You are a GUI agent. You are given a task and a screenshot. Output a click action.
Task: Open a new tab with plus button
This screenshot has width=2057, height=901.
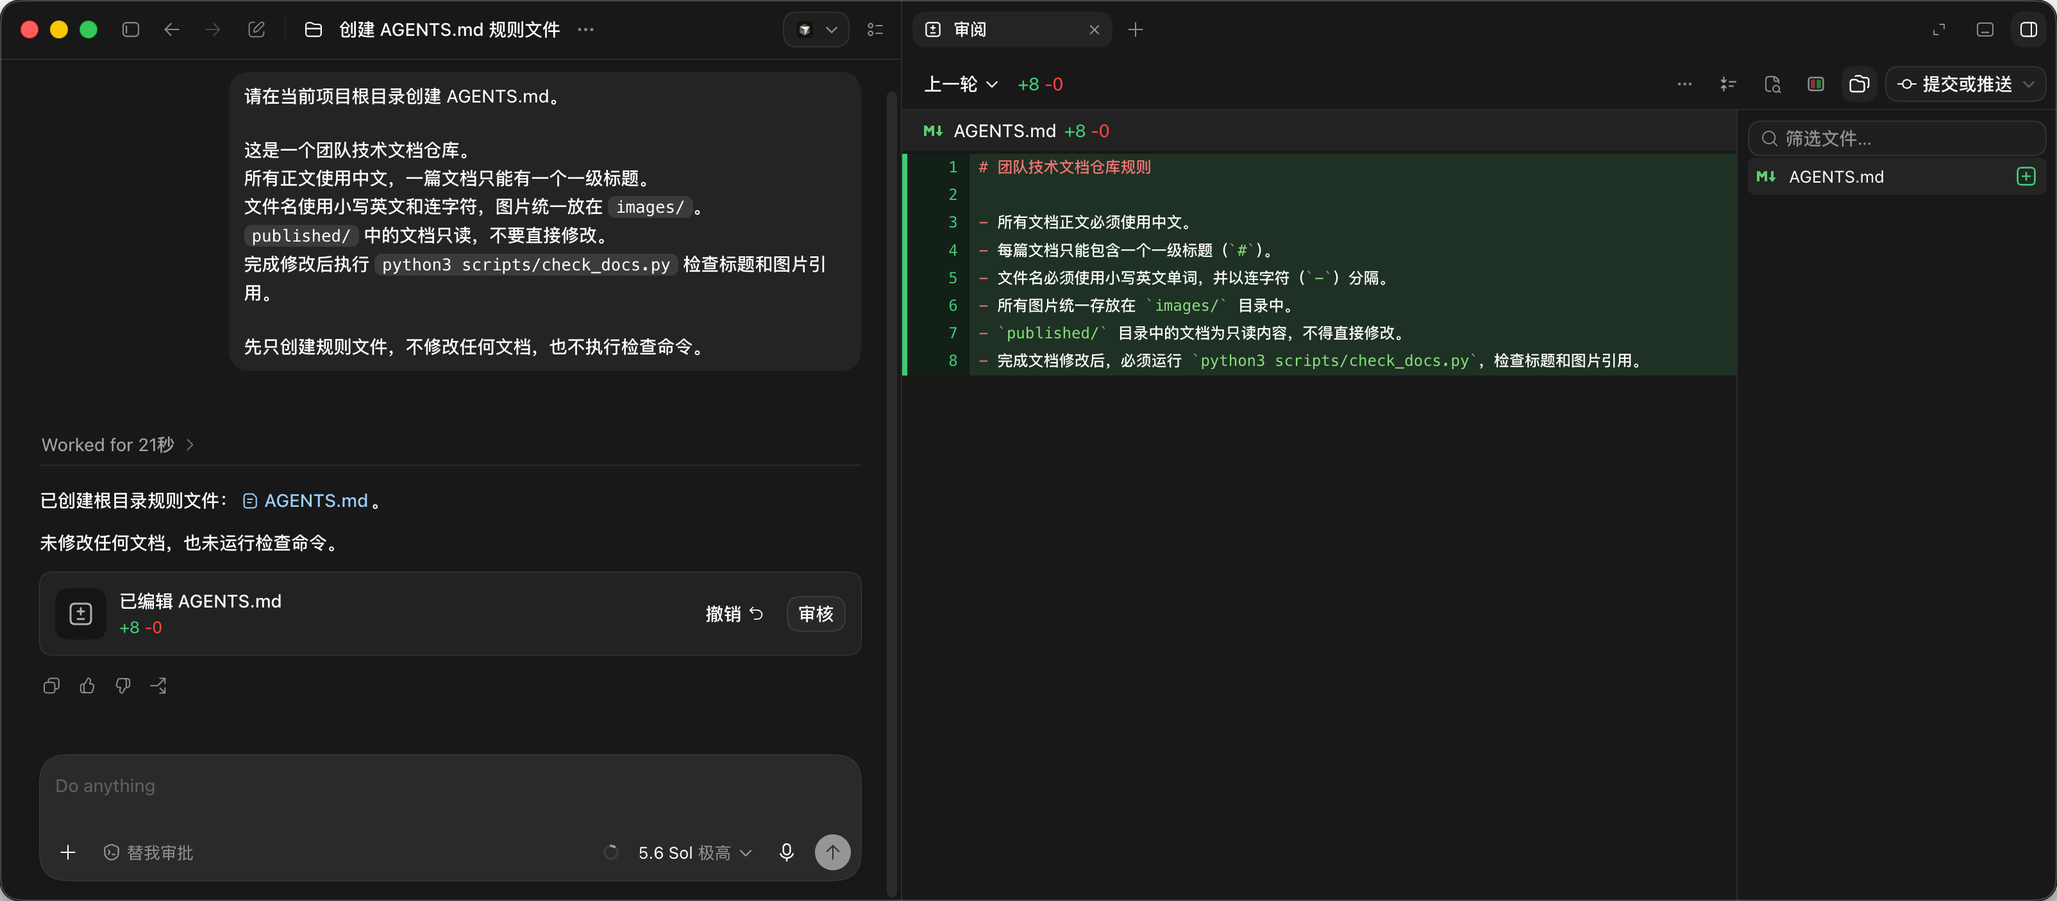coord(1135,29)
